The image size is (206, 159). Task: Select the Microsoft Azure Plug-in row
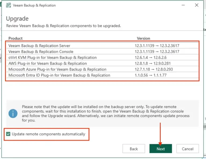(102, 69)
